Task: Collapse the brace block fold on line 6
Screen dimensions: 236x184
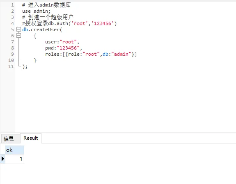Action: (x=18, y=36)
